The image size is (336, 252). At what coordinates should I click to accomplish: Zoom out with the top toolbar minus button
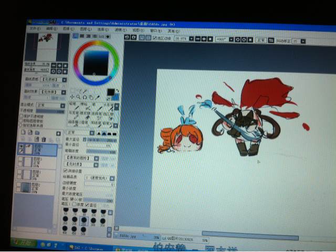(x=198, y=39)
